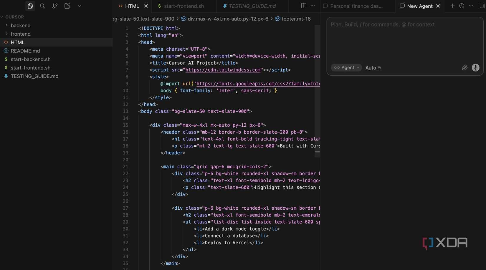Screen dimensions: 486x270
Task: Switch to Personal finance dashboard chat tab
Action: pos(357,6)
